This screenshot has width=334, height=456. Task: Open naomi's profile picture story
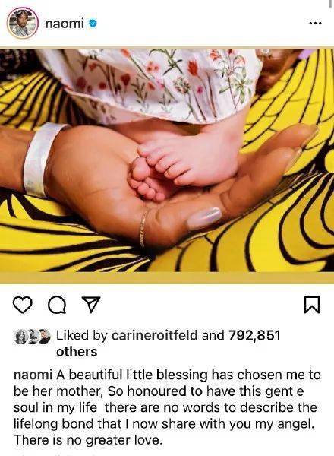point(23,23)
